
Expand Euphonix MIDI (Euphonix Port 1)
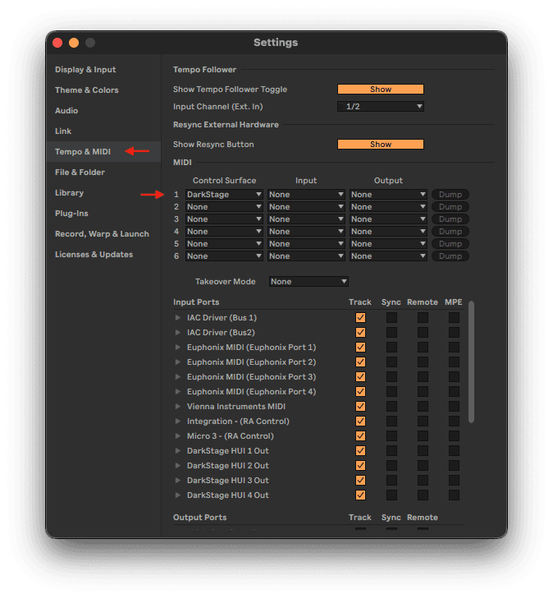[178, 348]
